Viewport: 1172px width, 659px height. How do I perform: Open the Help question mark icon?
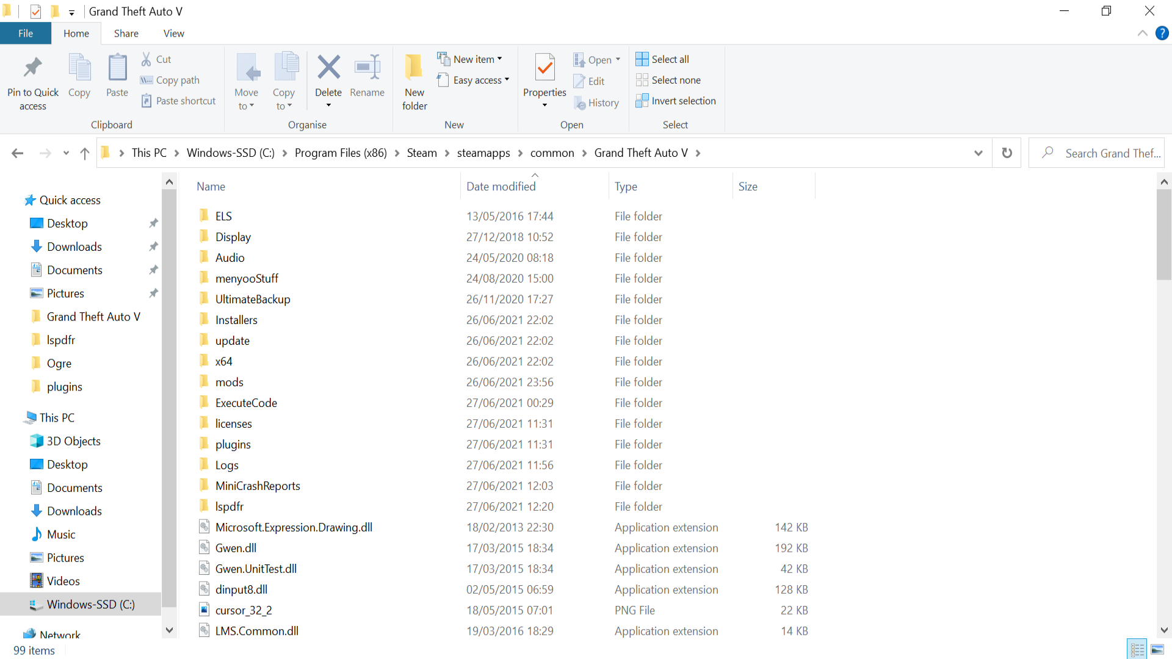pyautogui.click(x=1162, y=34)
